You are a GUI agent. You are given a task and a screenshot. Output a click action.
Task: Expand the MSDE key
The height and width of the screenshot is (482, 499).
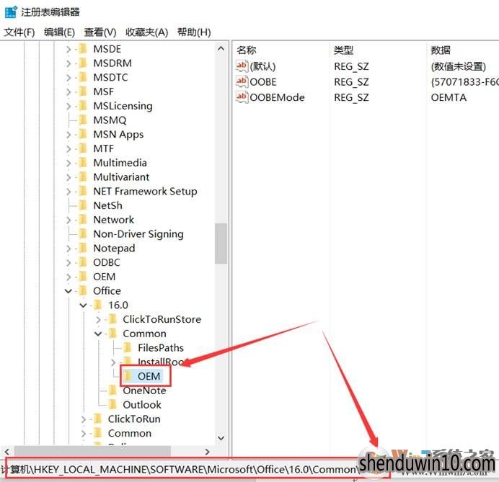(x=69, y=49)
